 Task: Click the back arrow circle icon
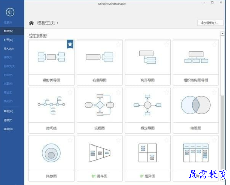[10, 12]
